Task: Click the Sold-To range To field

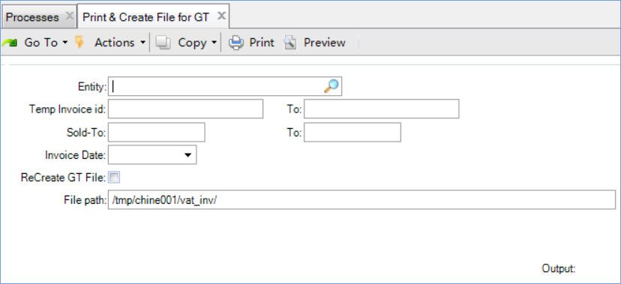Action: [x=352, y=132]
